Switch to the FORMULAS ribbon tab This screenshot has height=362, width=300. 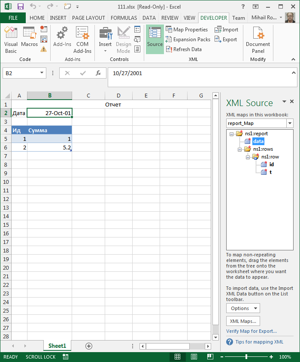pyautogui.click(x=124, y=18)
